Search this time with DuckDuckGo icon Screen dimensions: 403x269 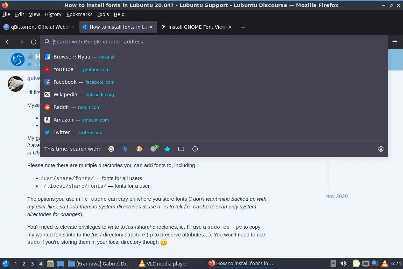pos(139,149)
